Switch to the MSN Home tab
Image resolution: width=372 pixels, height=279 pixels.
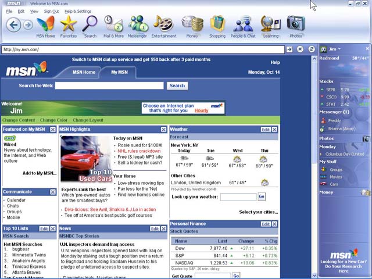[84, 72]
